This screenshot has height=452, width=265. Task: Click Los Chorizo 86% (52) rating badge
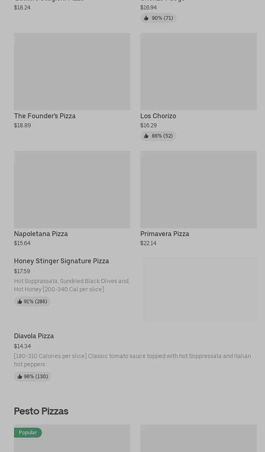click(158, 136)
